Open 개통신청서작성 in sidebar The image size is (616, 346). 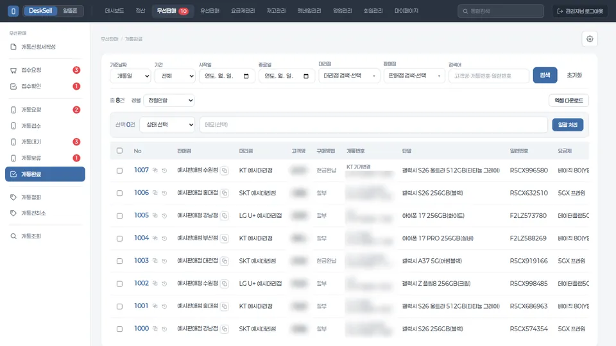[x=45, y=47]
